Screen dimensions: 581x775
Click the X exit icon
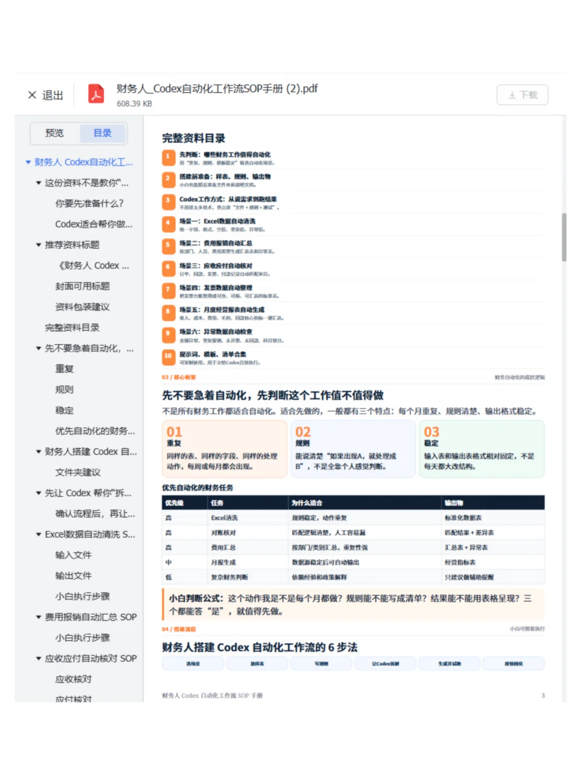[x=32, y=95]
